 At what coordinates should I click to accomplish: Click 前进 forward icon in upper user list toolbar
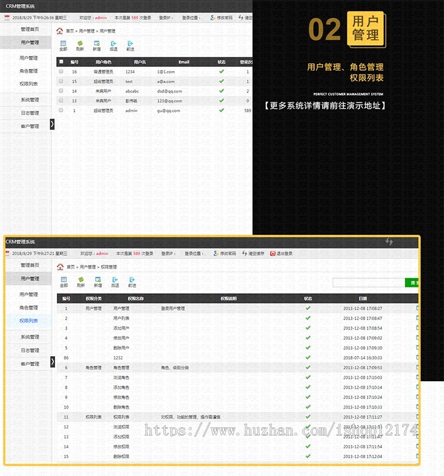[x=130, y=44]
